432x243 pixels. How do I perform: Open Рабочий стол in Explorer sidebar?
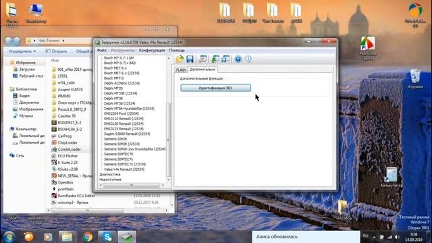pos(31,76)
